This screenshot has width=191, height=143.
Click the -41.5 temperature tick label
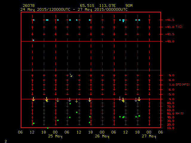(x=170, y=20)
